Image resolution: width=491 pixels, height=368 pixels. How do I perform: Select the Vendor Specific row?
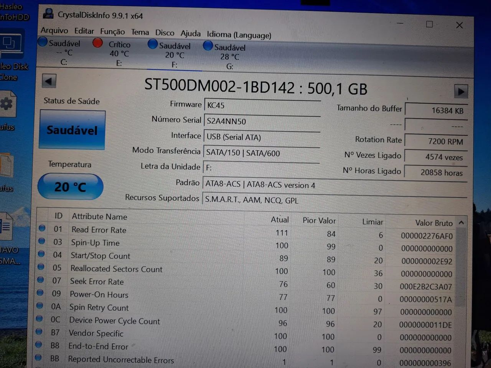pos(245,335)
